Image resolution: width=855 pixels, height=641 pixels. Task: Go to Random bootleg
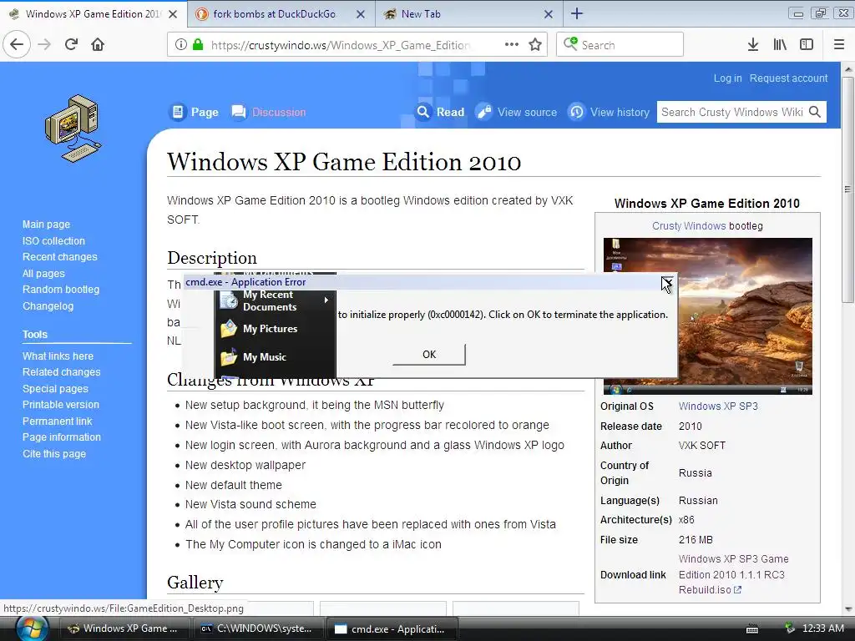pos(61,290)
